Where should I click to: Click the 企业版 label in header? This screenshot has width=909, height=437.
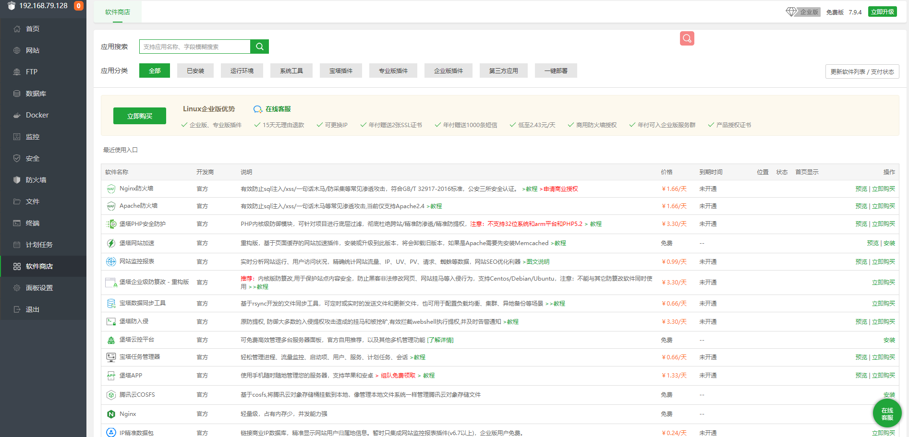coord(809,12)
